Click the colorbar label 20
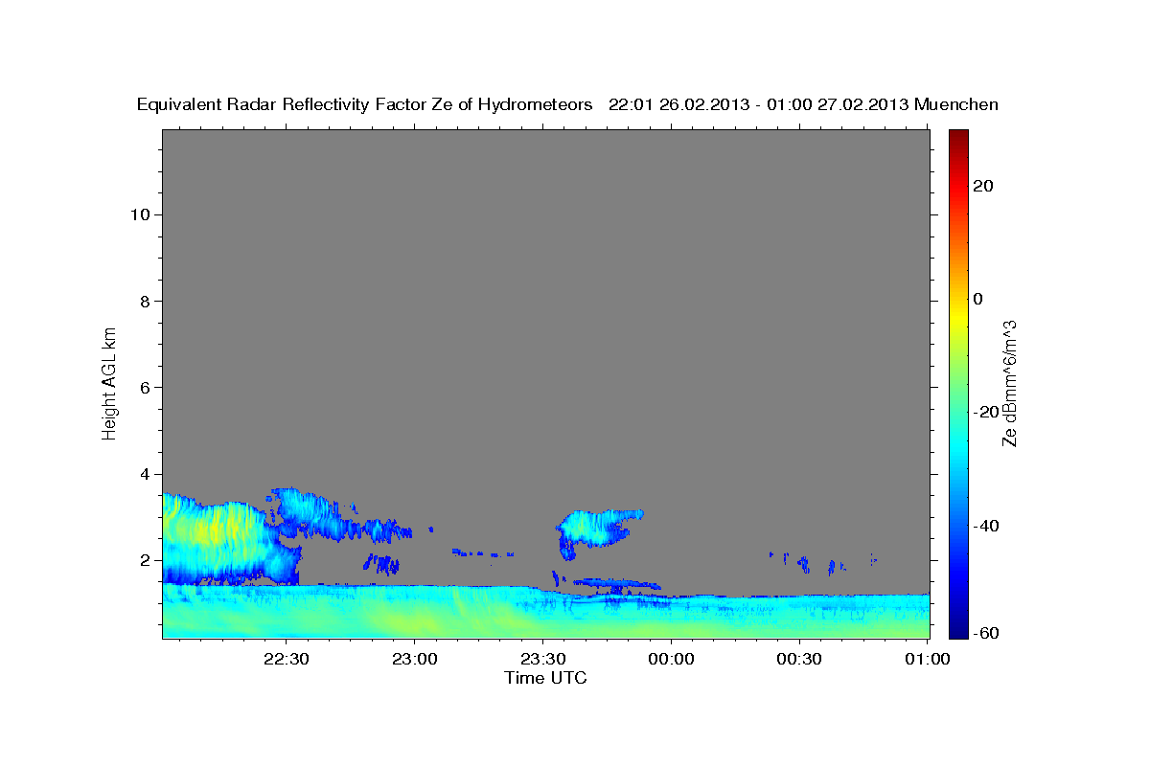Image resolution: width=1150 pixels, height=766 pixels. 983,186
